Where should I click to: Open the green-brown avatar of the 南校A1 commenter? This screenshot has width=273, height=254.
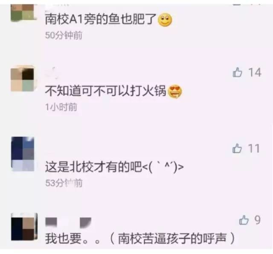pos(23,12)
